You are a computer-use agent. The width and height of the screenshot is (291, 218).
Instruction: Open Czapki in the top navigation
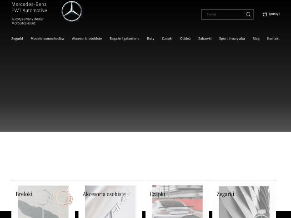pyautogui.click(x=167, y=39)
